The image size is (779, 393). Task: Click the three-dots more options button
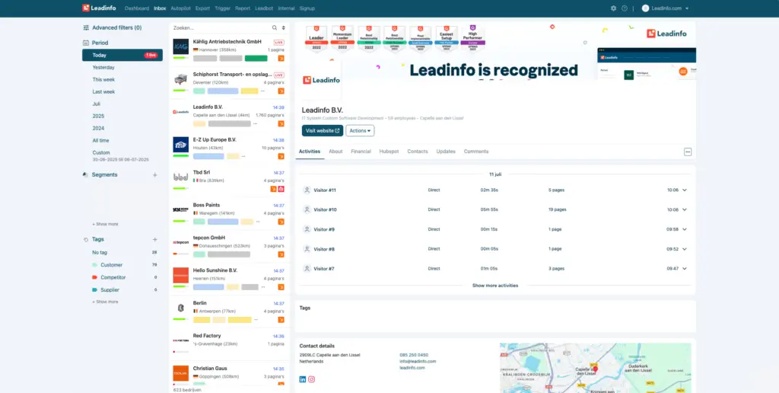[688, 152]
